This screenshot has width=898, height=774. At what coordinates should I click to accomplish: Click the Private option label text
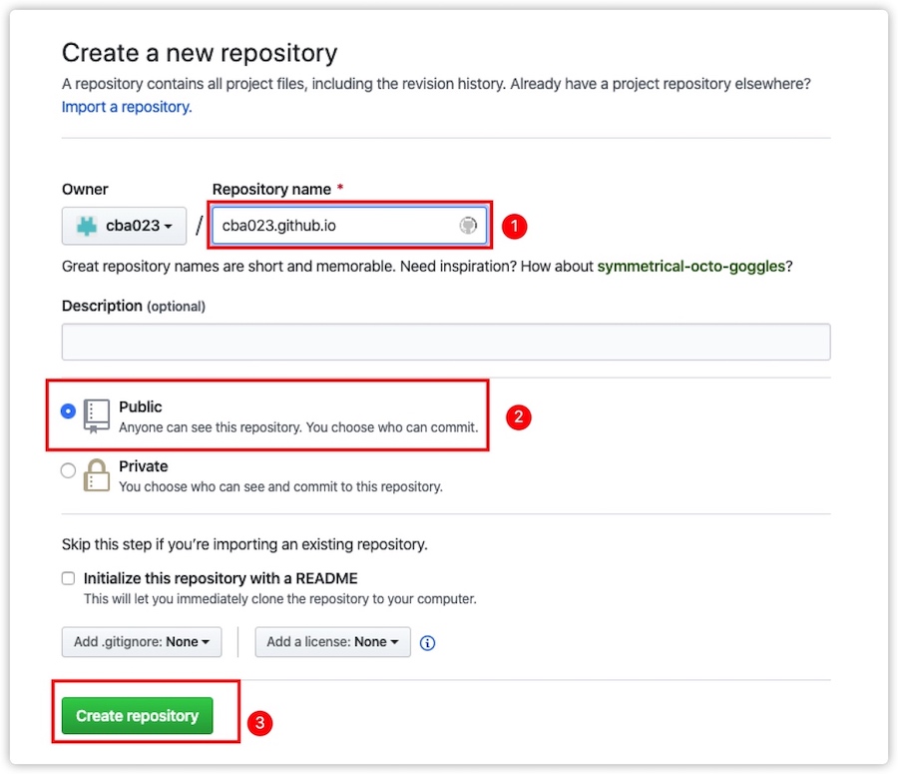point(143,466)
